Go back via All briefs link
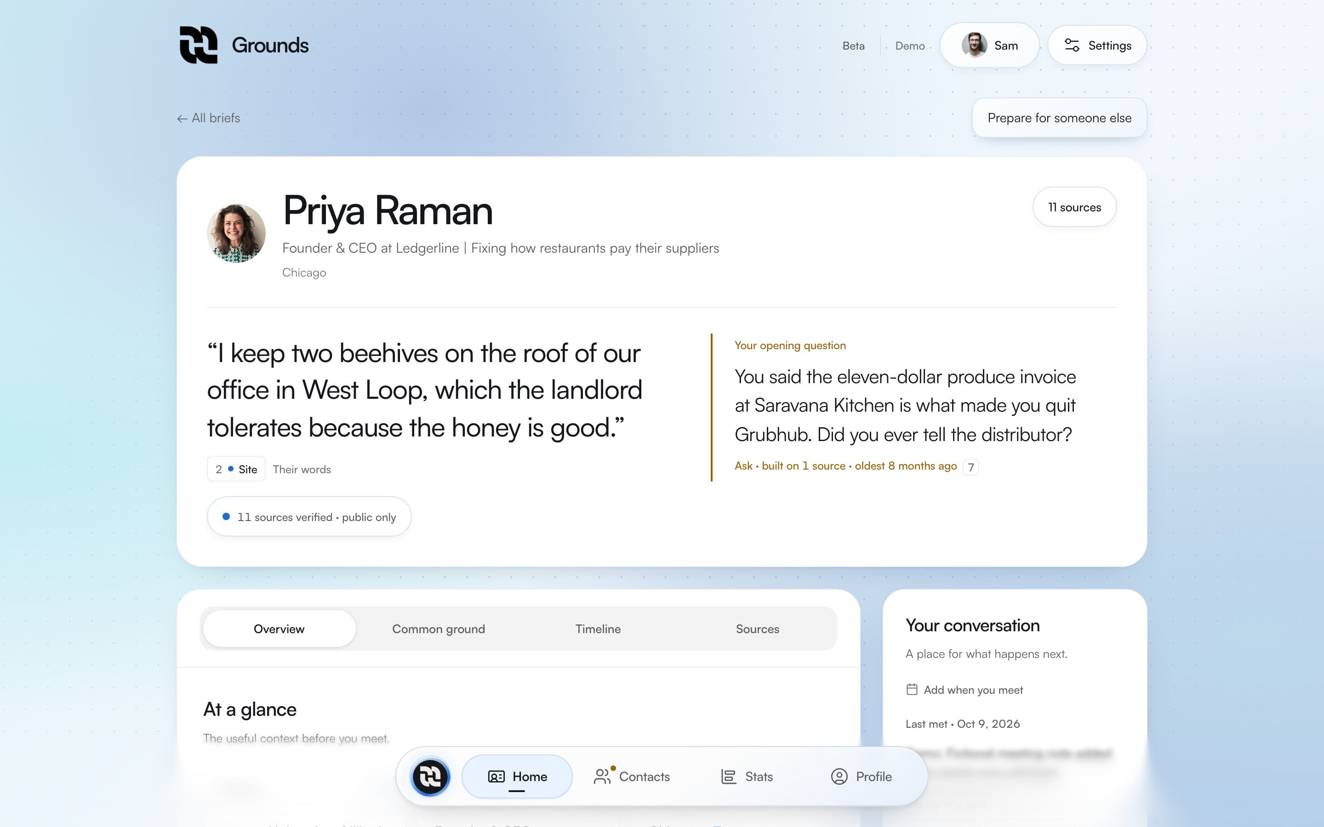The height and width of the screenshot is (827, 1324). point(209,118)
